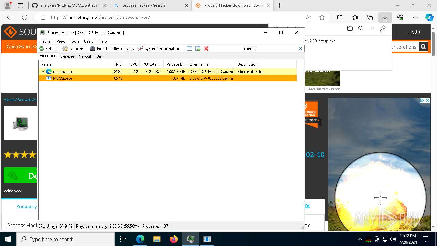Sort by the Name column header
The height and width of the screenshot is (246, 437).
73,64
